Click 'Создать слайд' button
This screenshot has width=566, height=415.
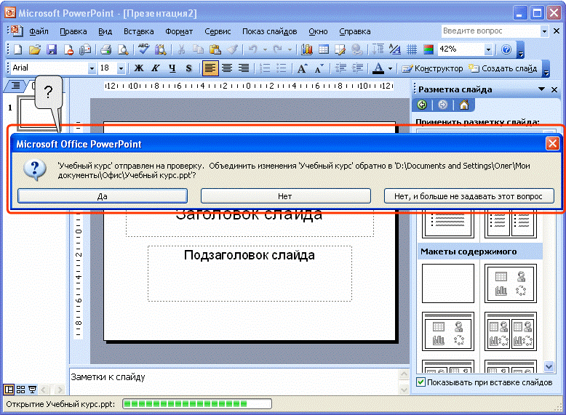pyautogui.click(x=503, y=68)
